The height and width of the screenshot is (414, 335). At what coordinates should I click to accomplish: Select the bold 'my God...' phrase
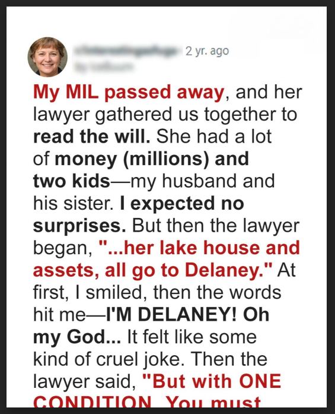(77, 338)
